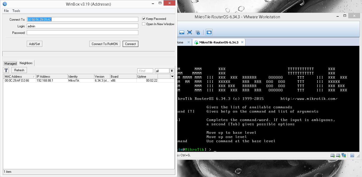The width and height of the screenshot is (362, 177).
Task: Click the Login input field
Action: point(82,26)
